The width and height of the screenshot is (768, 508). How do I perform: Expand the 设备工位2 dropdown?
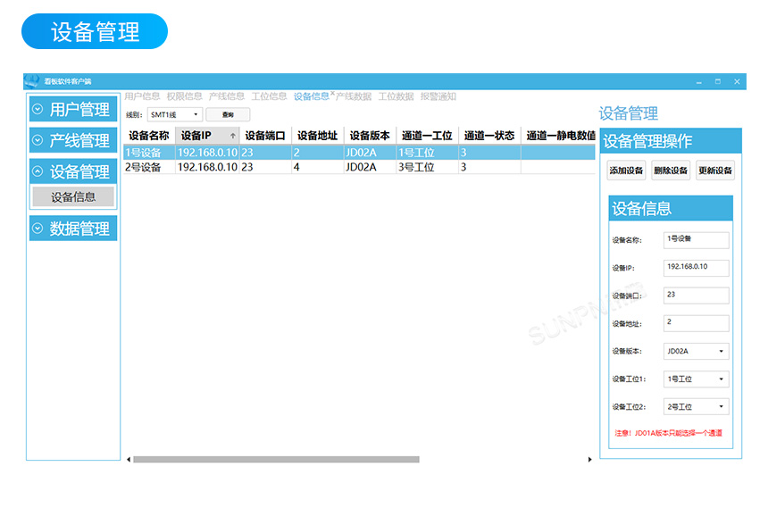click(x=721, y=407)
